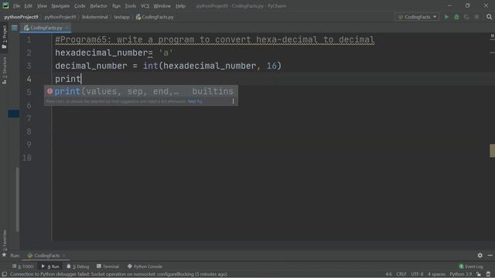This screenshot has height=278, width=495.
Task: Toggle the Structure tool window sidebar button
Action: tap(5, 70)
